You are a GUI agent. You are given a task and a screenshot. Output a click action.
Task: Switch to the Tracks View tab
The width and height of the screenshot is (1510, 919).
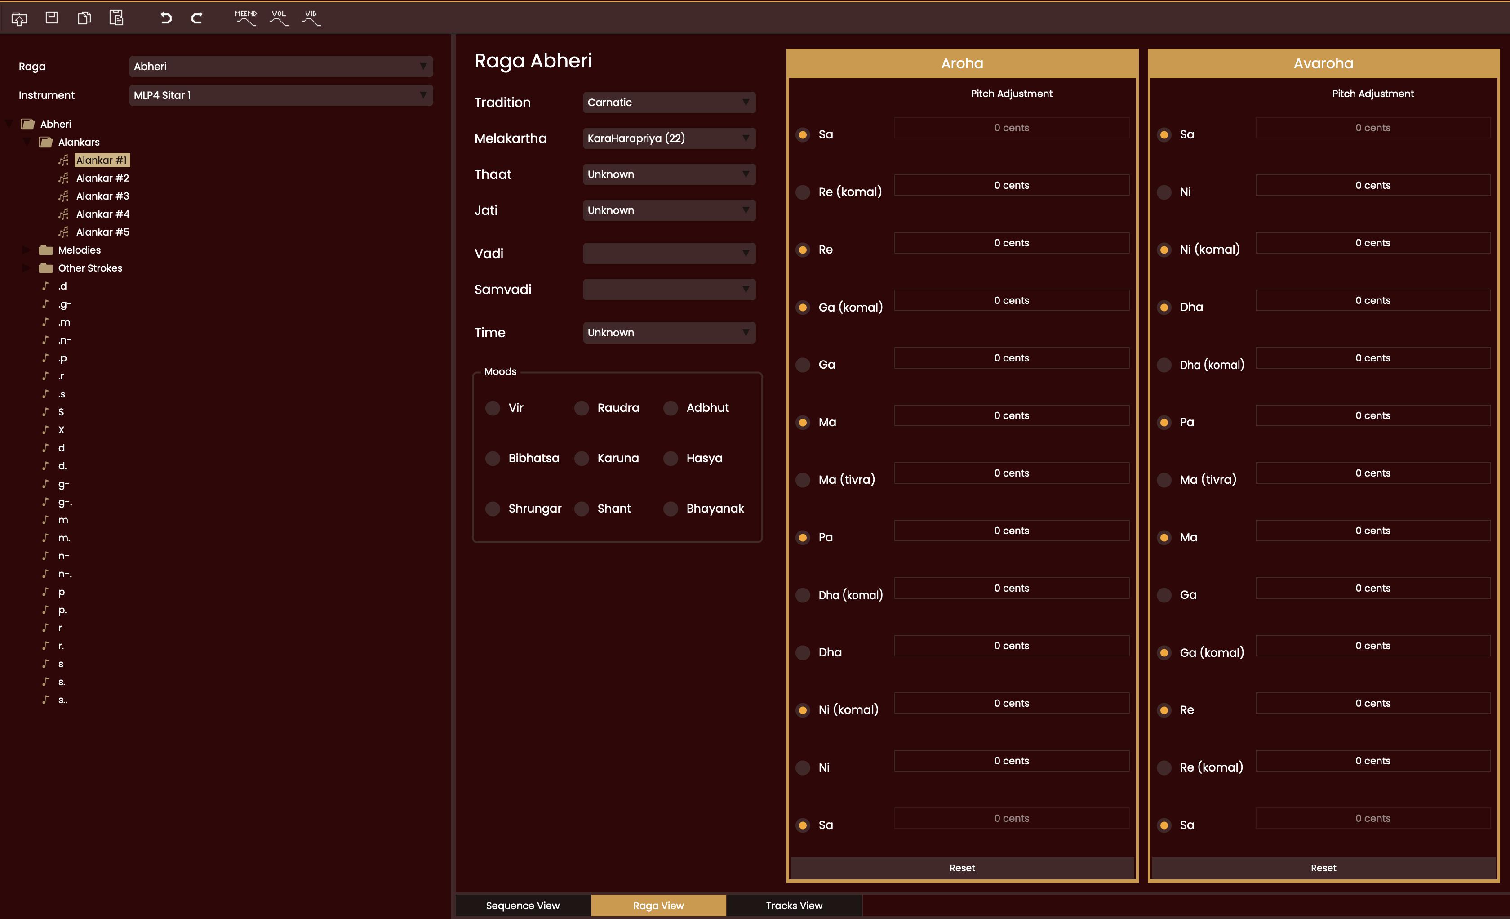click(x=794, y=906)
